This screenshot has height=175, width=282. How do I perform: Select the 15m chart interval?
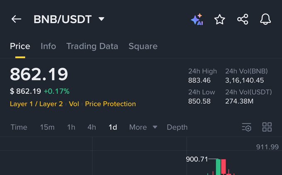click(47, 127)
